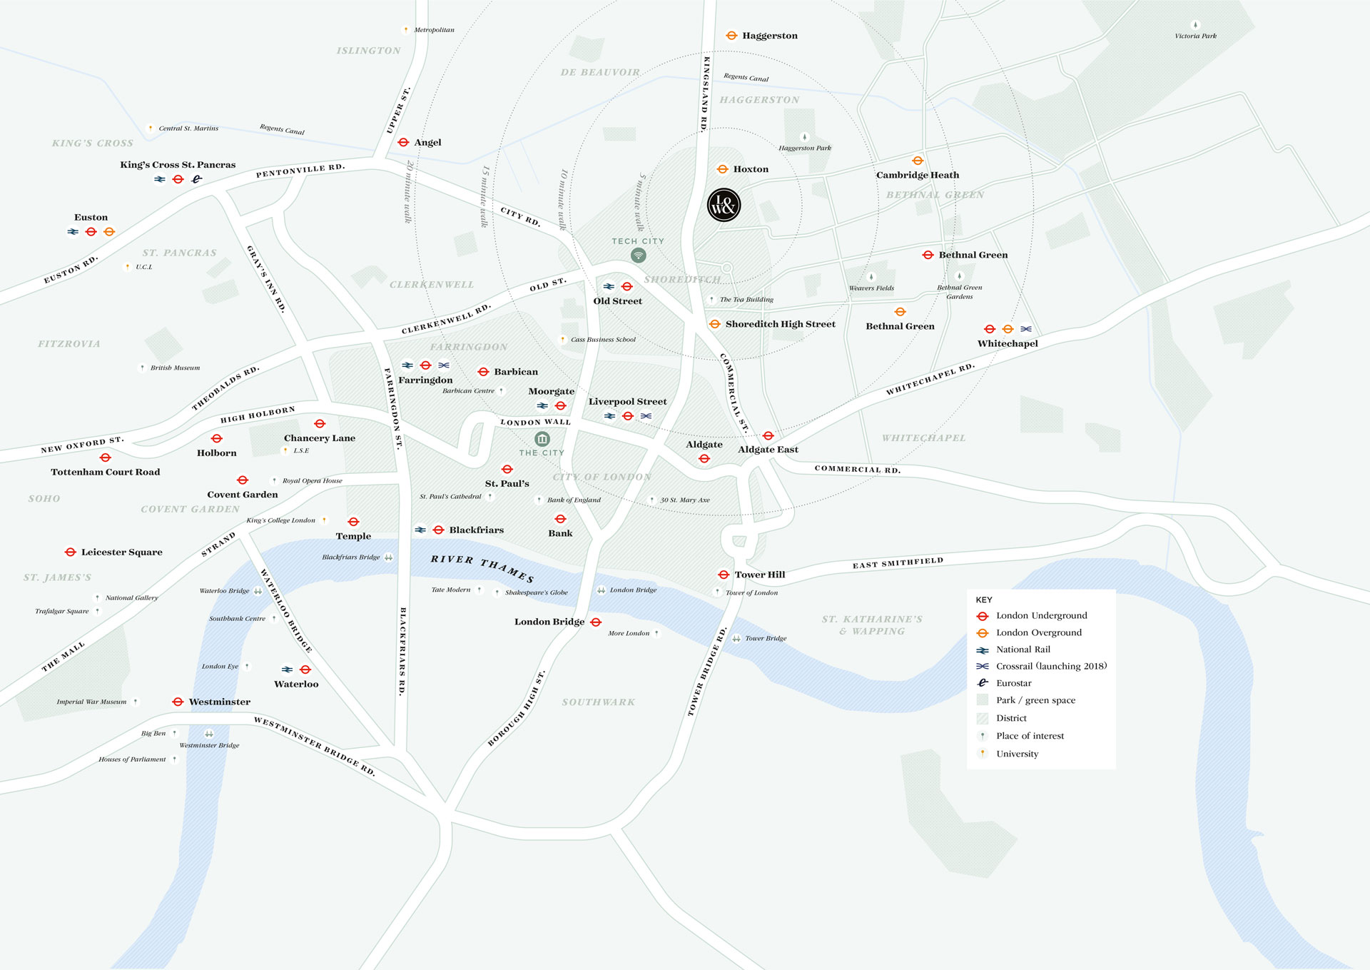Click the Tower Hill Underground roundel
1370x970 pixels.
tap(724, 575)
